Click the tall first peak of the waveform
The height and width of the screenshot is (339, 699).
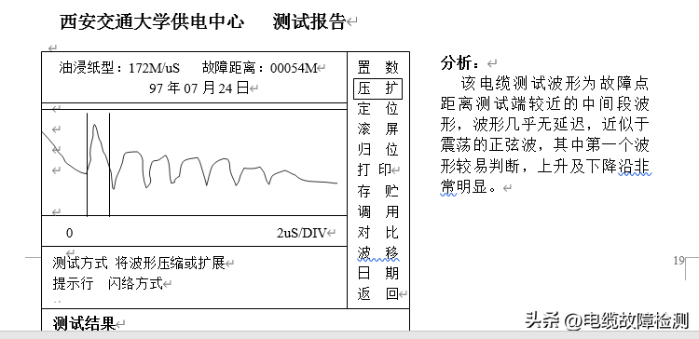pos(95,127)
